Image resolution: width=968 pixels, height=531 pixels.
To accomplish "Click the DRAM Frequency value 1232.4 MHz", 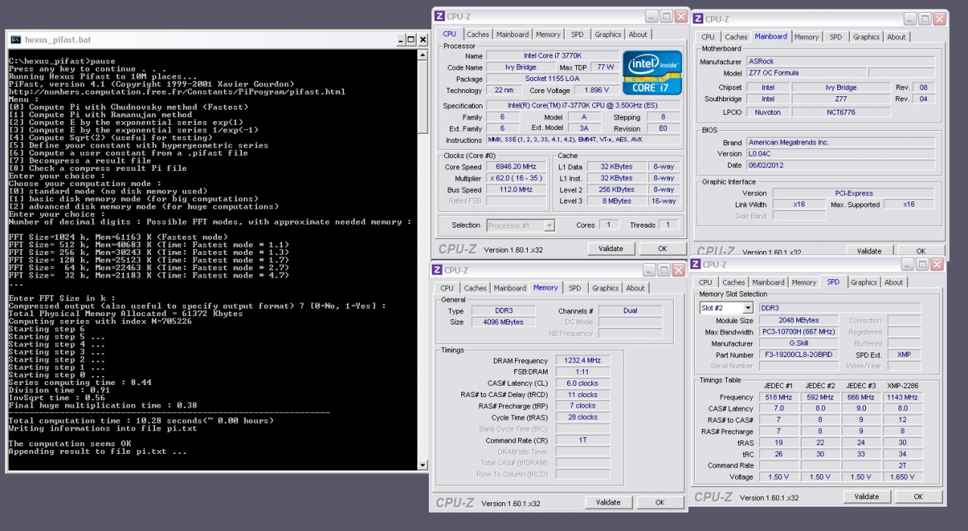I will (583, 361).
